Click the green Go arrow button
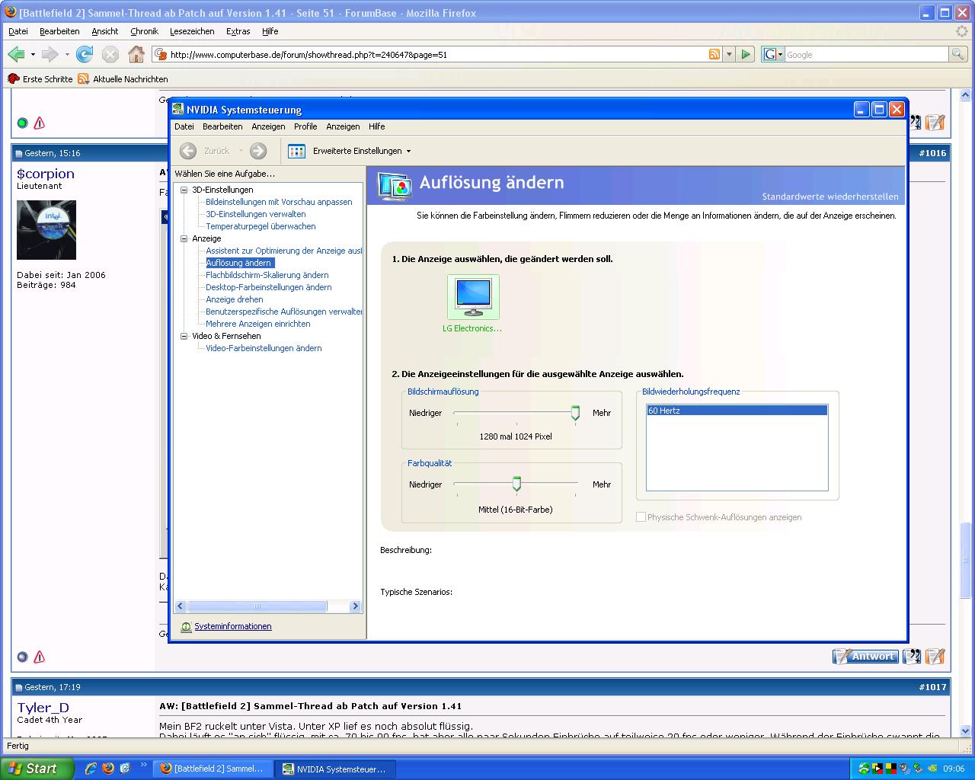Viewport: 975px width, 780px height. [746, 54]
